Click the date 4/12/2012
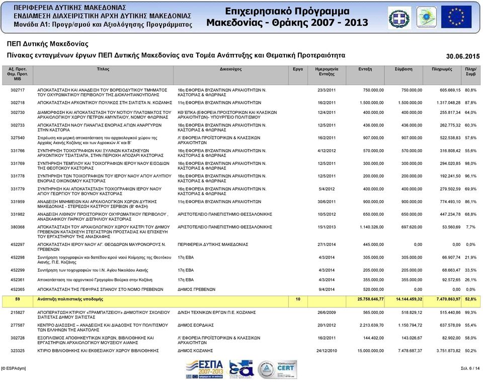This screenshot has width=483, height=382. (327, 151)
